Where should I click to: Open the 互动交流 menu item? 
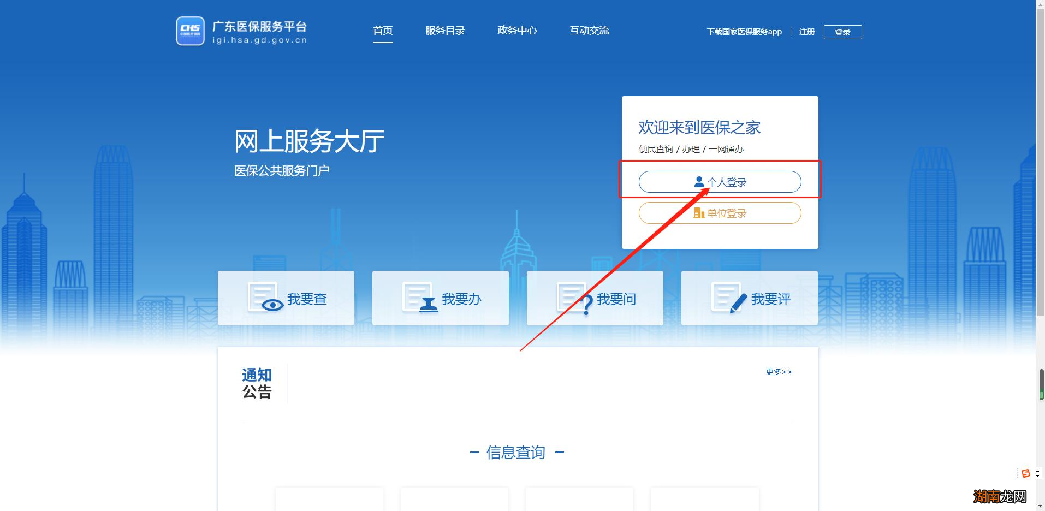pos(589,31)
